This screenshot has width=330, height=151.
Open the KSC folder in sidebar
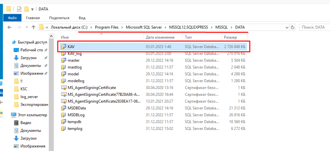pos(24,89)
